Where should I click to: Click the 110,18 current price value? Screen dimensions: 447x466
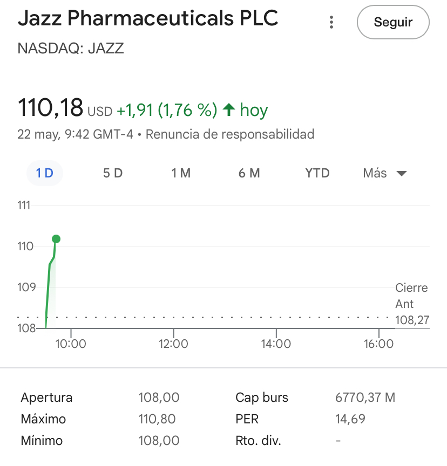[50, 107]
